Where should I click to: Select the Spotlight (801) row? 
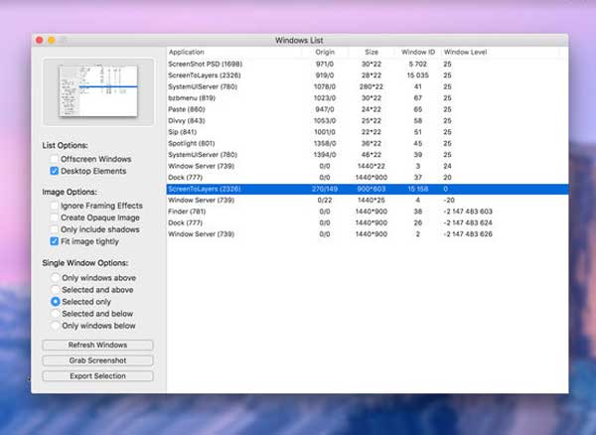[x=368, y=144]
